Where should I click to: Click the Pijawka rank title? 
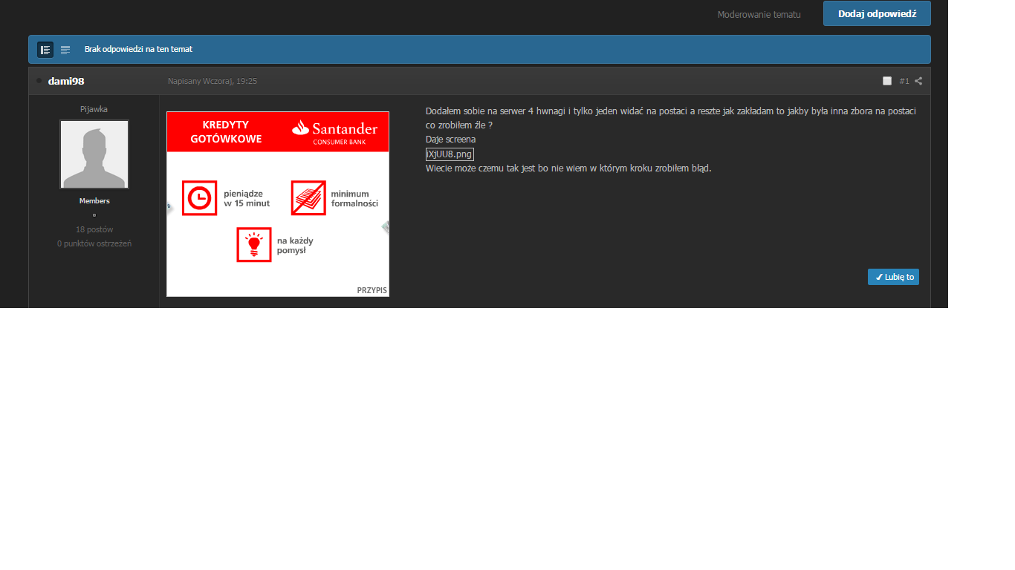(94, 109)
